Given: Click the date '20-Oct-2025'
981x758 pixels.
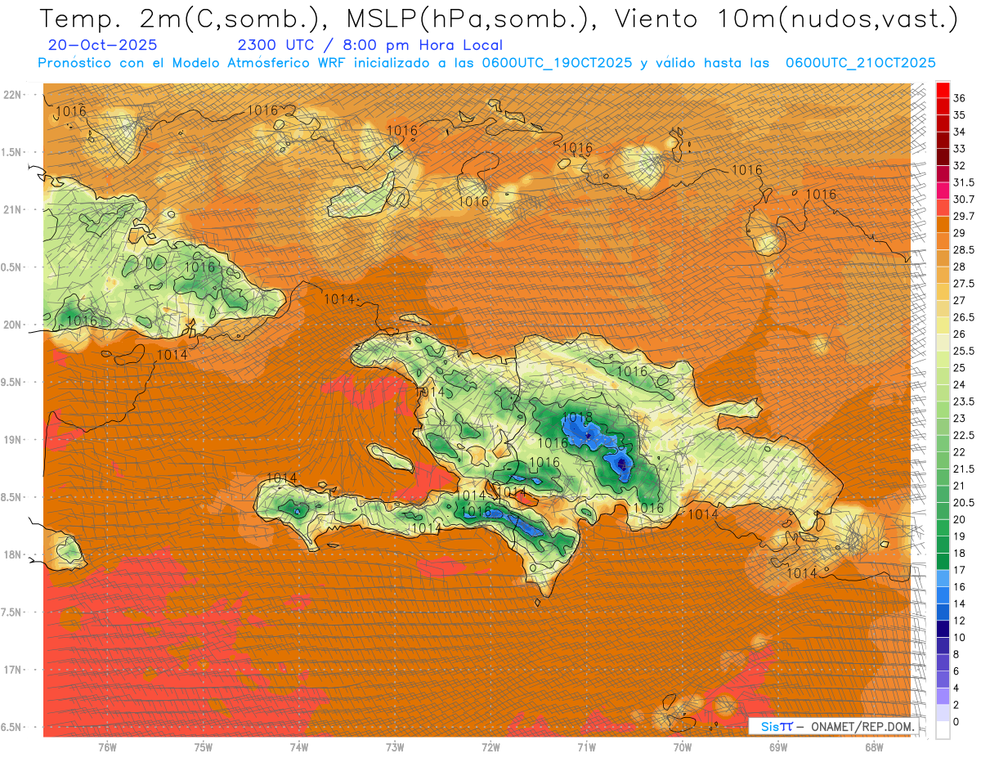Looking at the screenshot, I should click(x=103, y=45).
